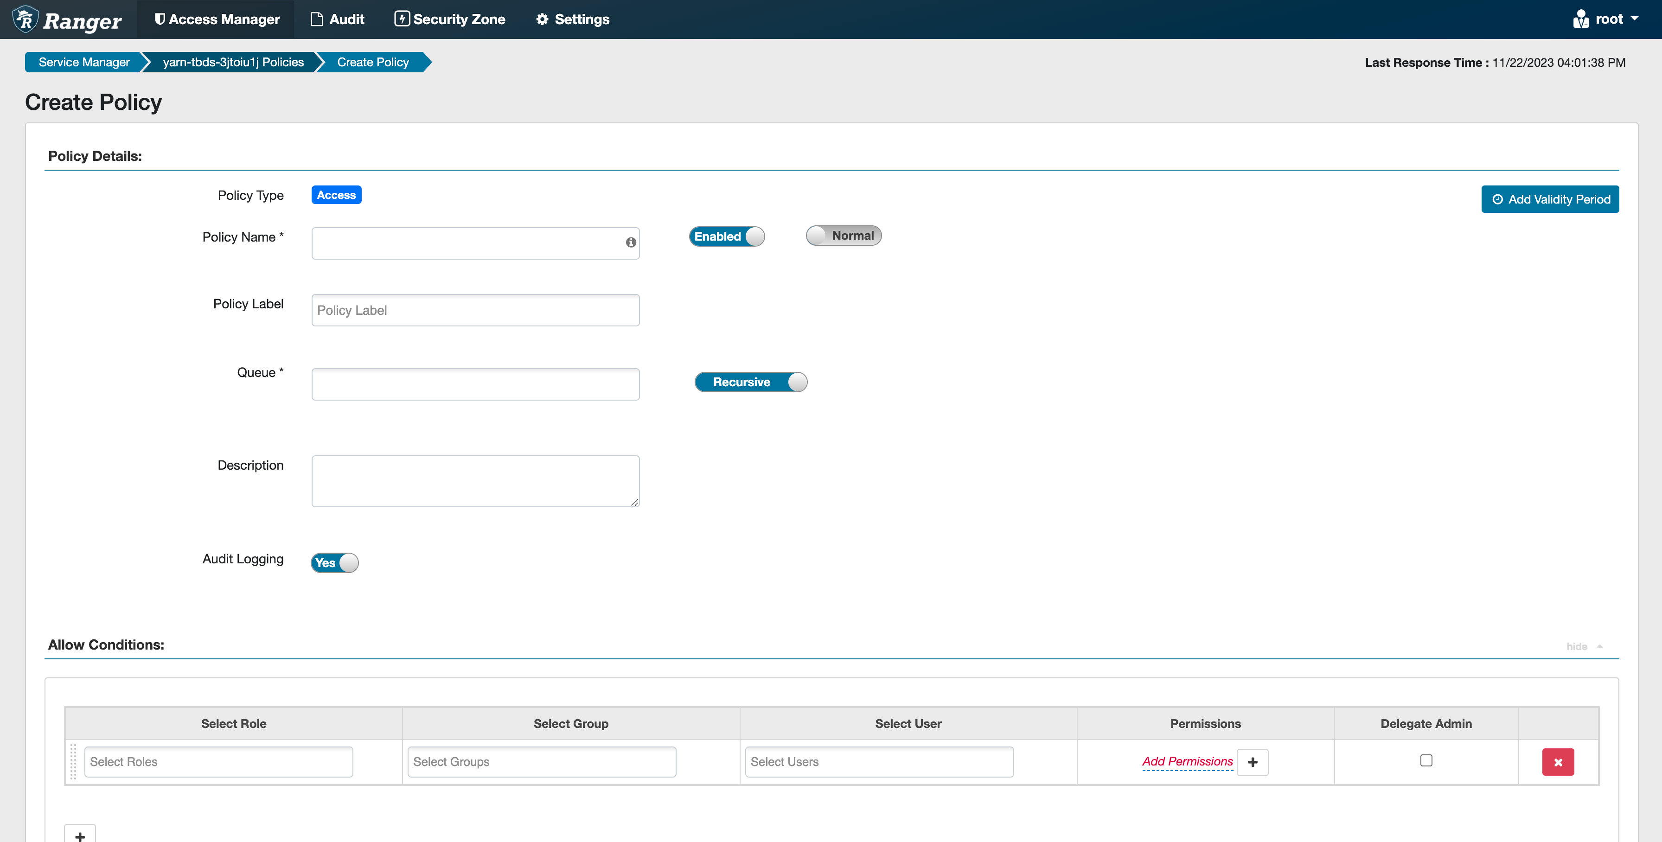
Task: Click the drag handle of the condition row
Action: (x=74, y=762)
